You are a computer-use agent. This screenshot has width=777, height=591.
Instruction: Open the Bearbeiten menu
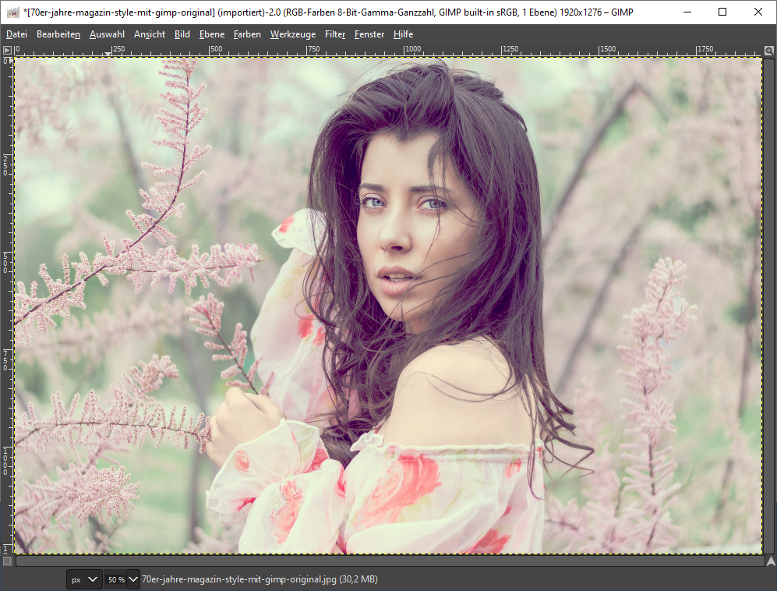58,34
